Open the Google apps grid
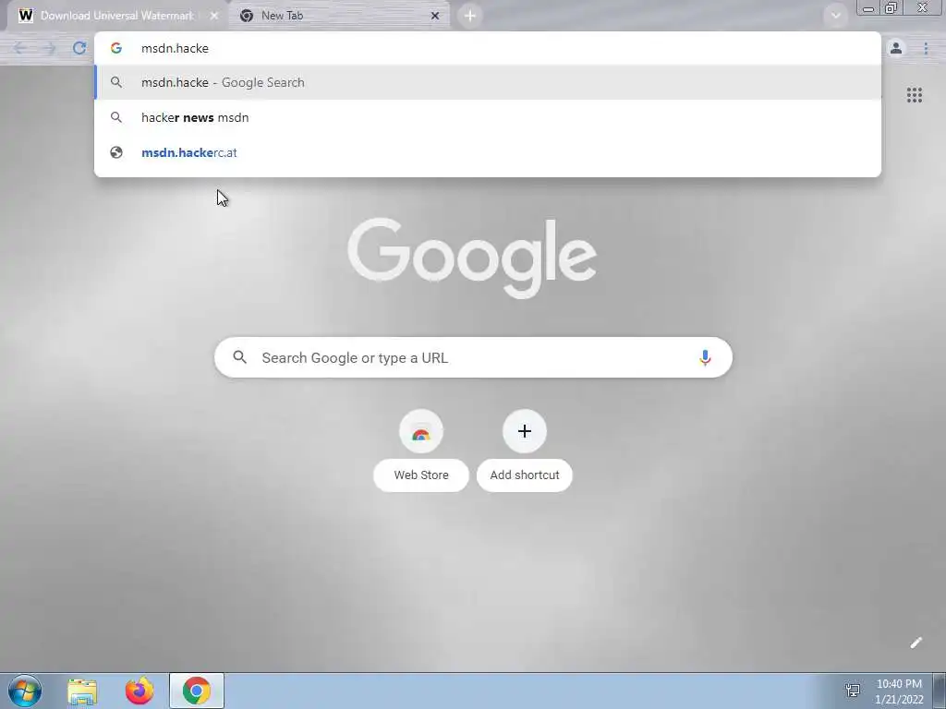 tap(914, 95)
